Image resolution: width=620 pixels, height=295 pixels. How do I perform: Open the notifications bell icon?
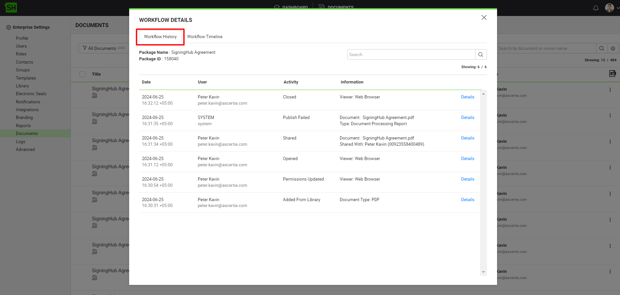click(x=595, y=8)
